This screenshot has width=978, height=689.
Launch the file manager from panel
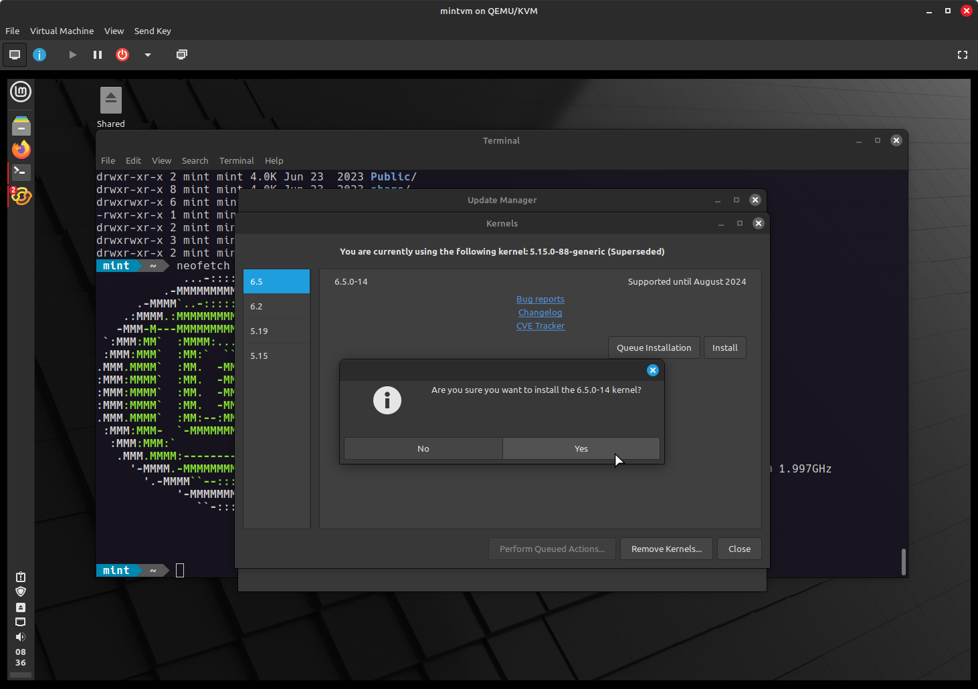[x=21, y=126]
